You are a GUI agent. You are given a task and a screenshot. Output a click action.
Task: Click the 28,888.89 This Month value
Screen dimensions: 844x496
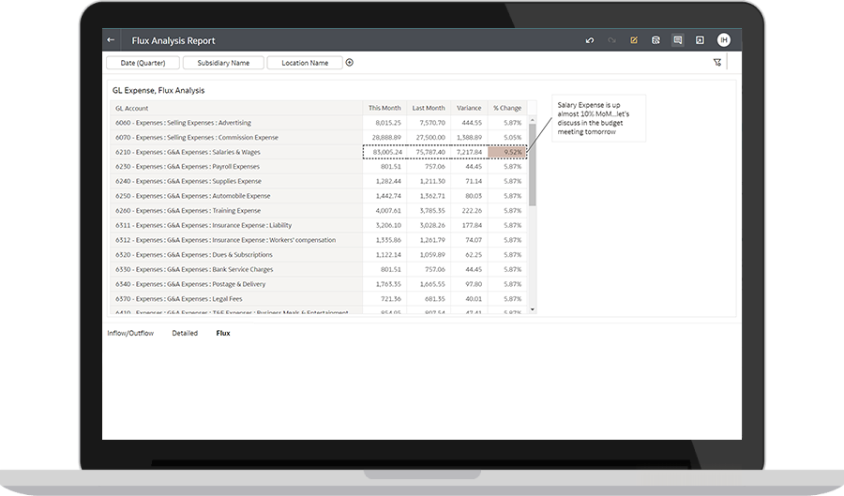point(386,137)
